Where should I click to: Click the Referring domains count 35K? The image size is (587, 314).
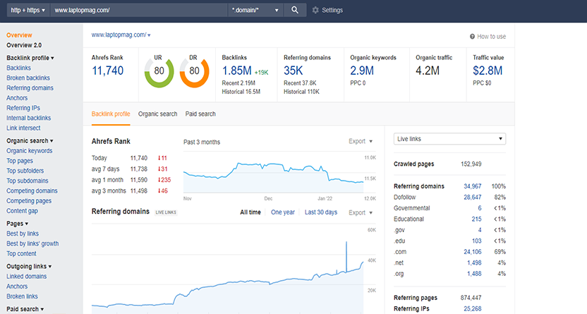point(293,71)
